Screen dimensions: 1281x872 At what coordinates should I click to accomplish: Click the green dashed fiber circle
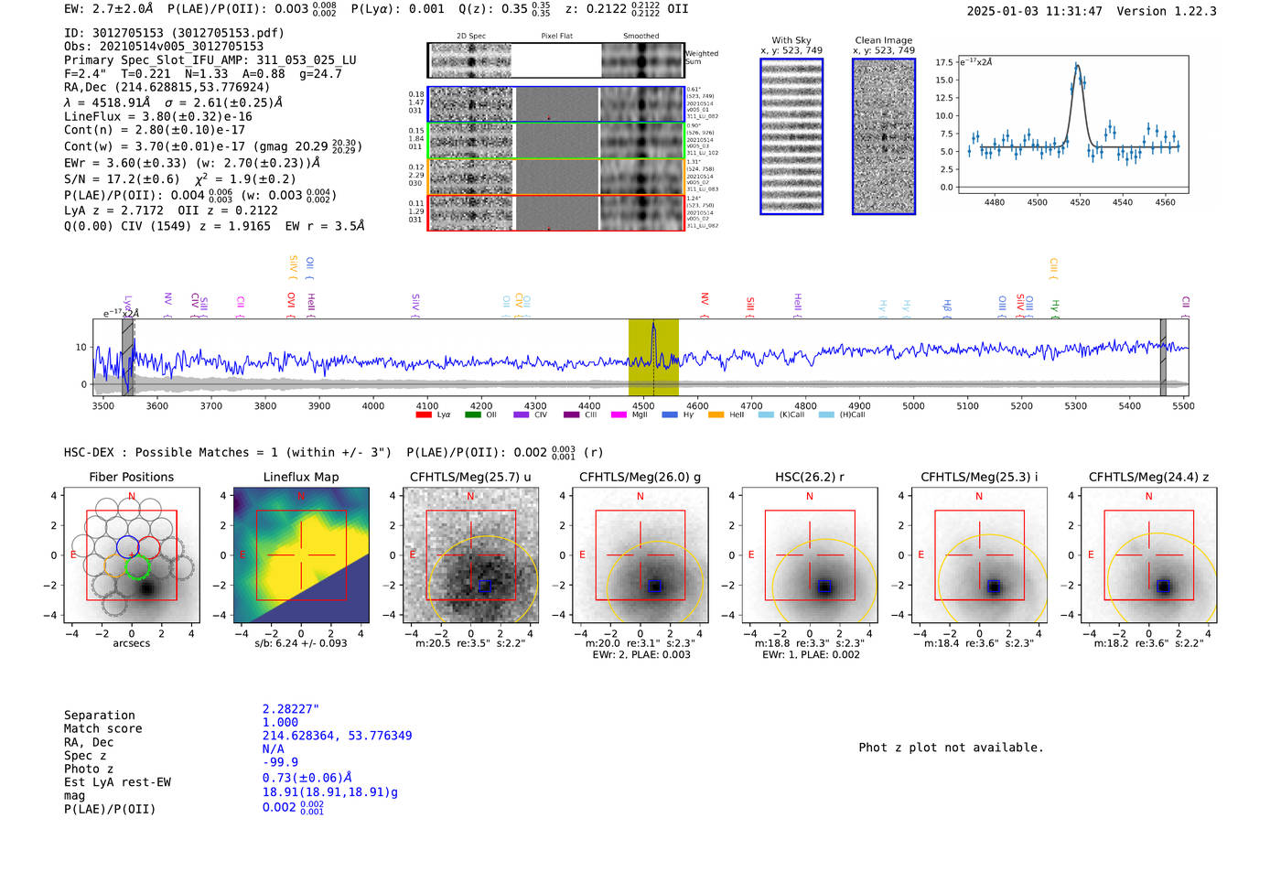click(137, 566)
